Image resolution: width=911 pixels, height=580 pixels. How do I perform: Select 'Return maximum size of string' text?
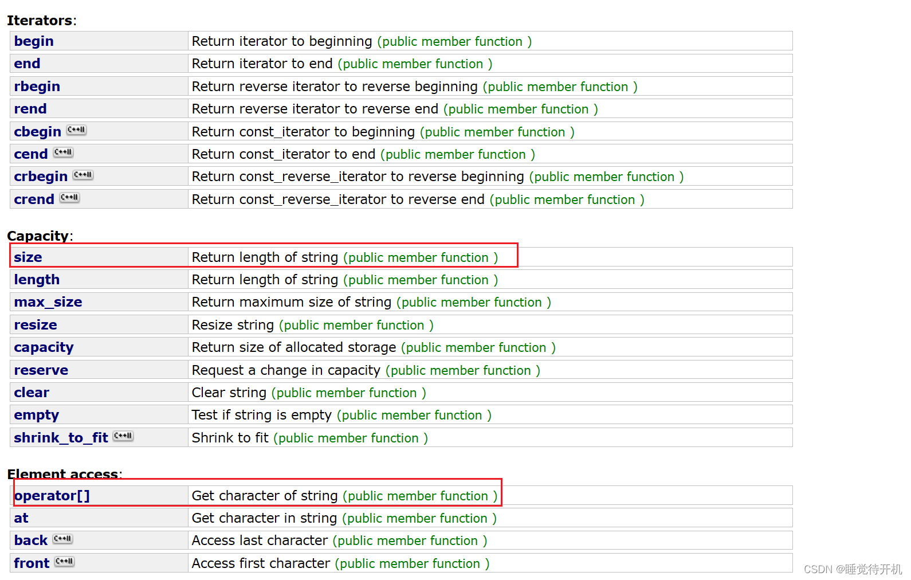point(292,302)
